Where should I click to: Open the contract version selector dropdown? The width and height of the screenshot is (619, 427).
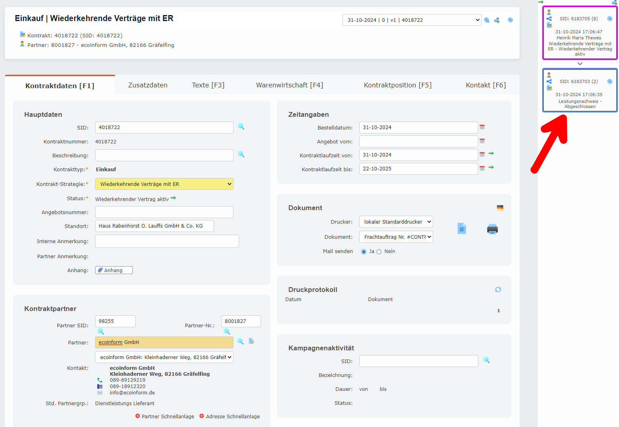coord(412,20)
